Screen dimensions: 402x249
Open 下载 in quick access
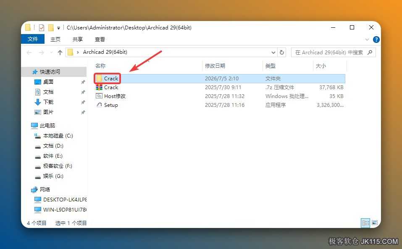[x=48, y=102]
